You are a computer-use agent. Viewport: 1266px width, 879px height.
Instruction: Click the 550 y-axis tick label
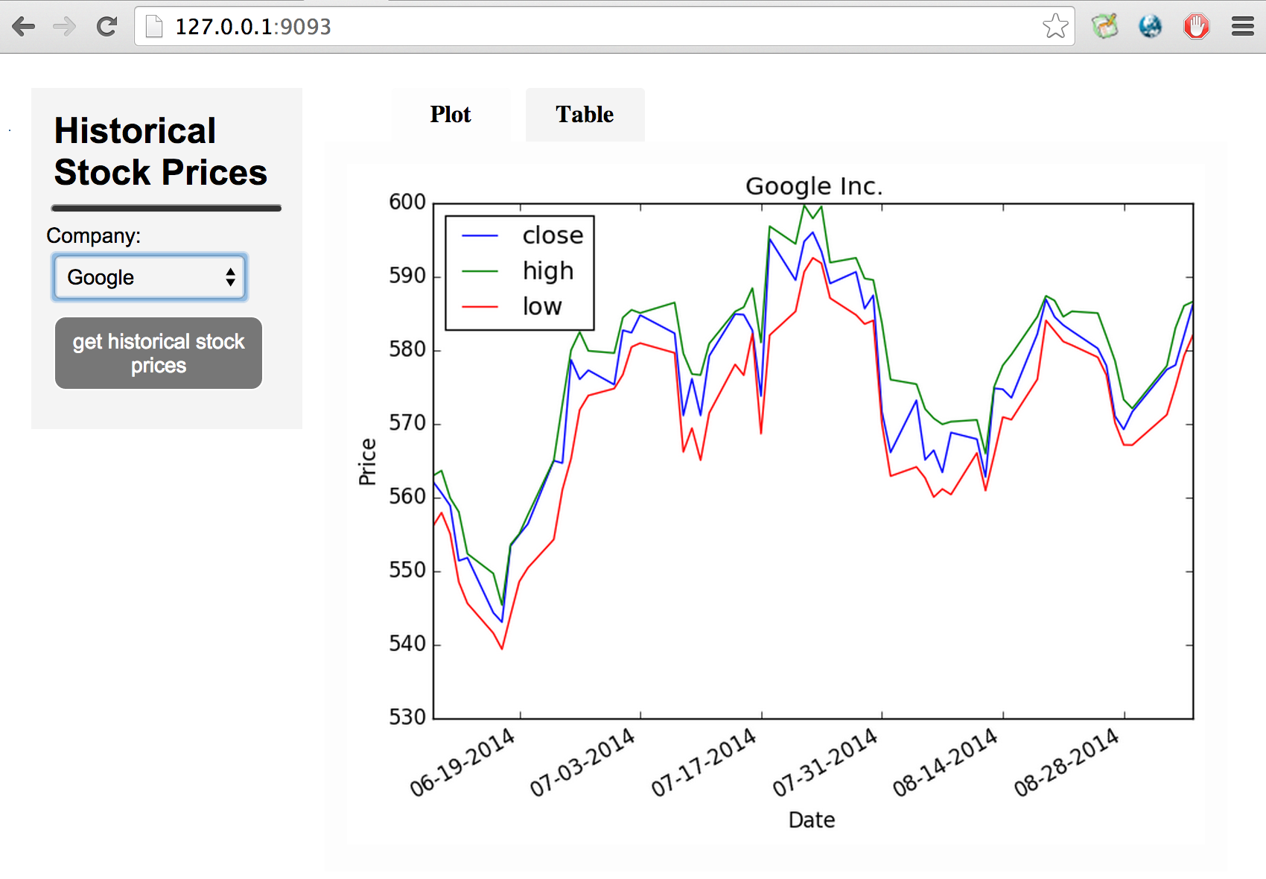(407, 571)
